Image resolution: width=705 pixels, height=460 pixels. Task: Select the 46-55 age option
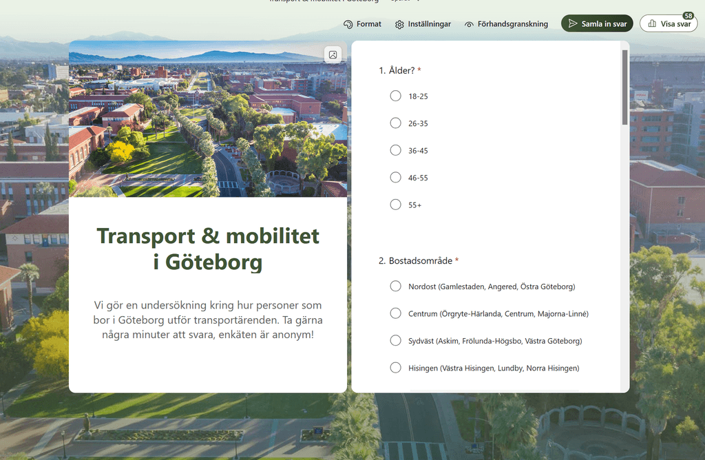(x=396, y=177)
